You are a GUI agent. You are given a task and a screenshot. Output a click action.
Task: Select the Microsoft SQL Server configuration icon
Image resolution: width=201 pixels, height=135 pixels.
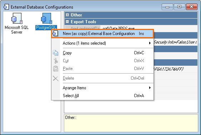(17, 18)
